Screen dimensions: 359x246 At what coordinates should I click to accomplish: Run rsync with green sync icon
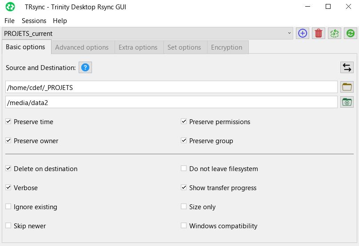tap(351, 33)
